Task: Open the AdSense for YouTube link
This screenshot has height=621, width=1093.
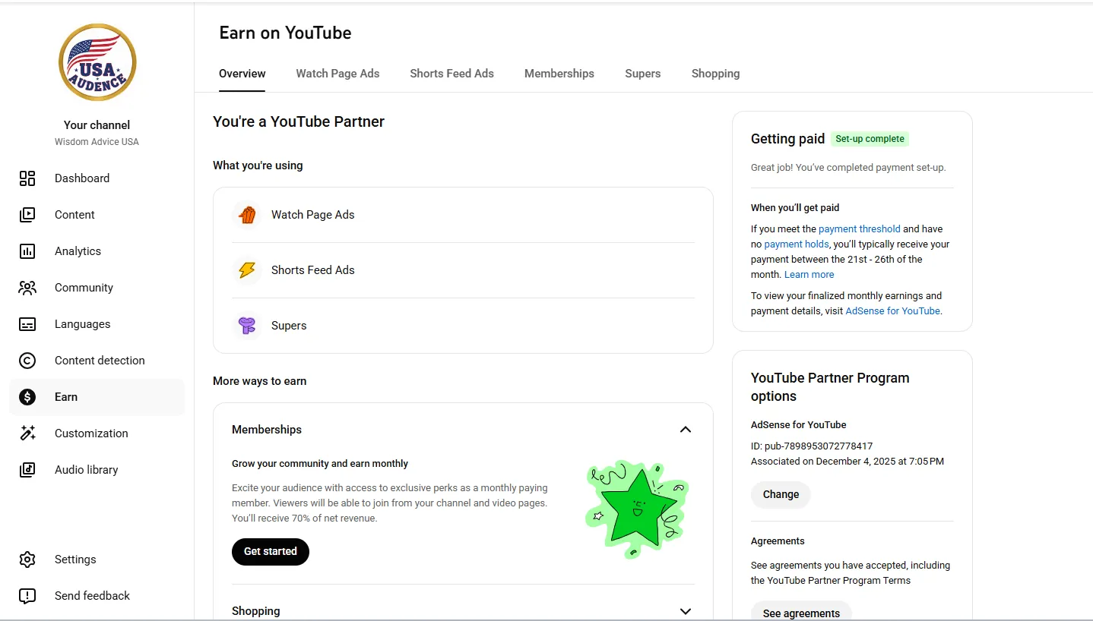Action: point(892,311)
